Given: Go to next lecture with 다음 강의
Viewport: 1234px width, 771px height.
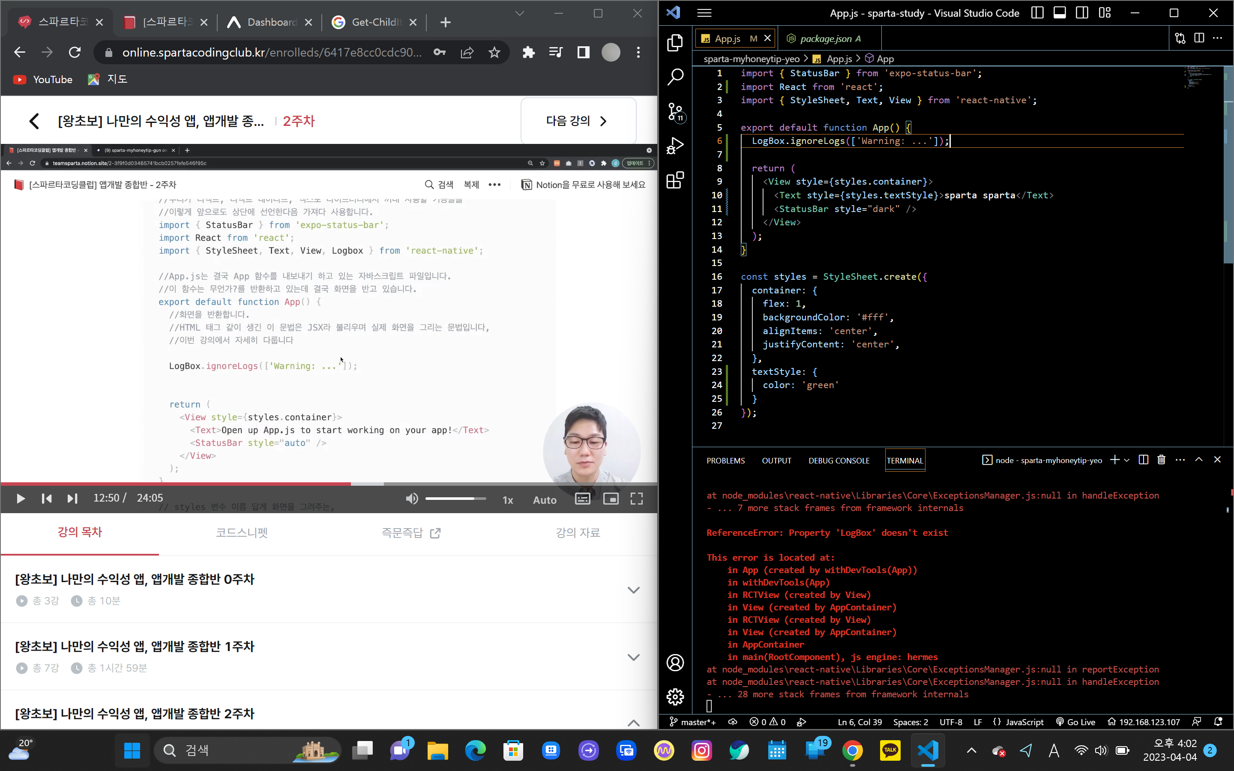Looking at the screenshot, I should pos(578,121).
